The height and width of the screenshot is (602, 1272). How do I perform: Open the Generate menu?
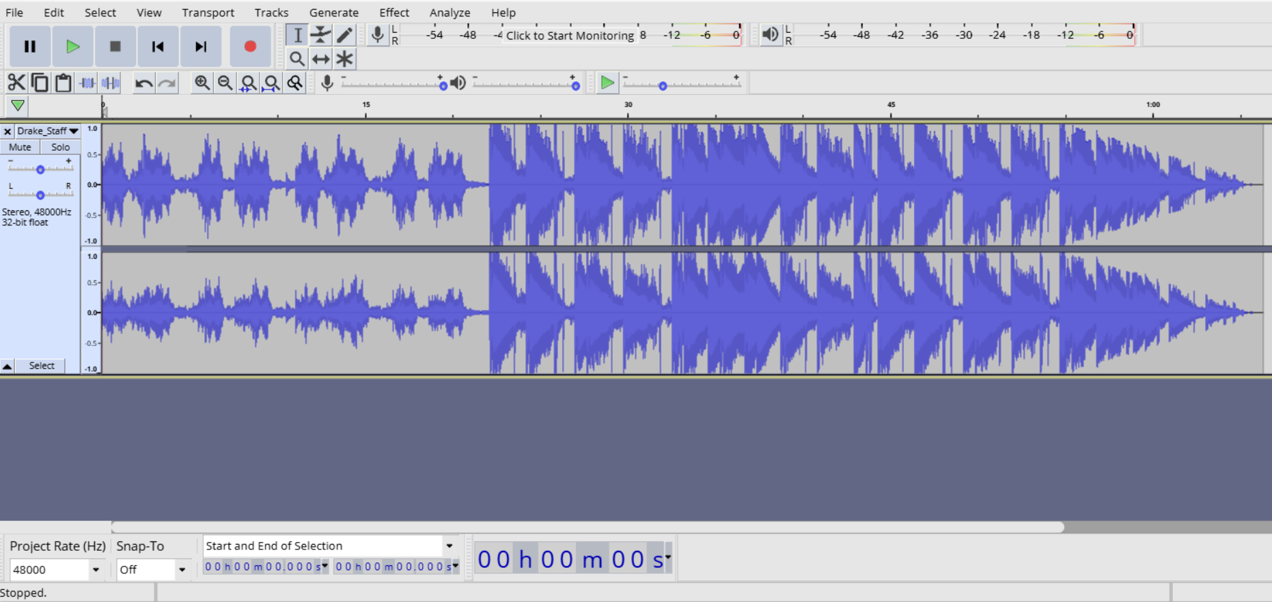point(333,12)
